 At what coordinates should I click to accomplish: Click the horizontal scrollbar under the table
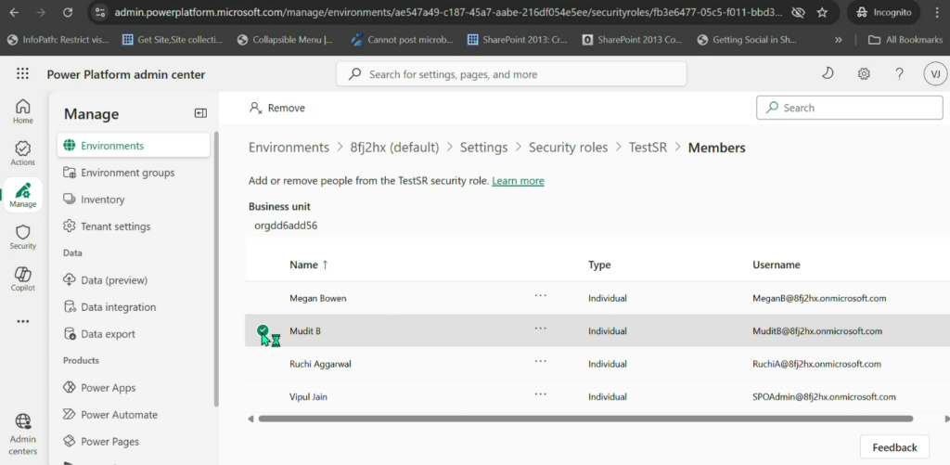tap(575, 419)
